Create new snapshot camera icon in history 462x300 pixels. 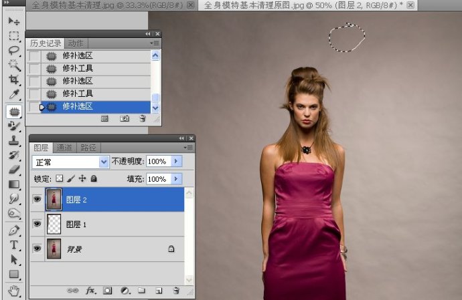point(125,118)
